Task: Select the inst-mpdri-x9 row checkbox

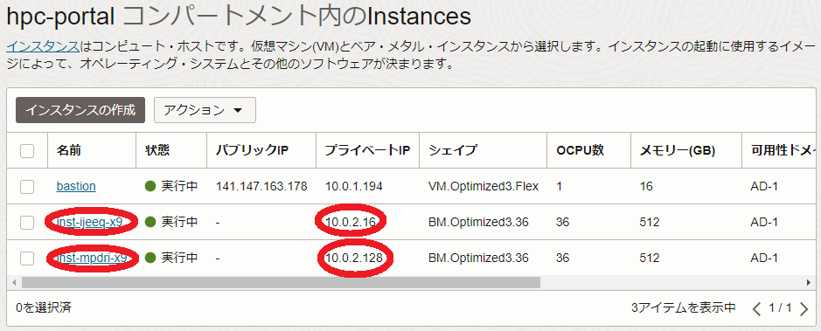Action: (x=27, y=258)
